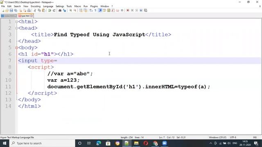Image resolution: width=262 pixels, height=147 pixels.
Task: Cut selection using the scissors icon
Action: click(x=35, y=11)
